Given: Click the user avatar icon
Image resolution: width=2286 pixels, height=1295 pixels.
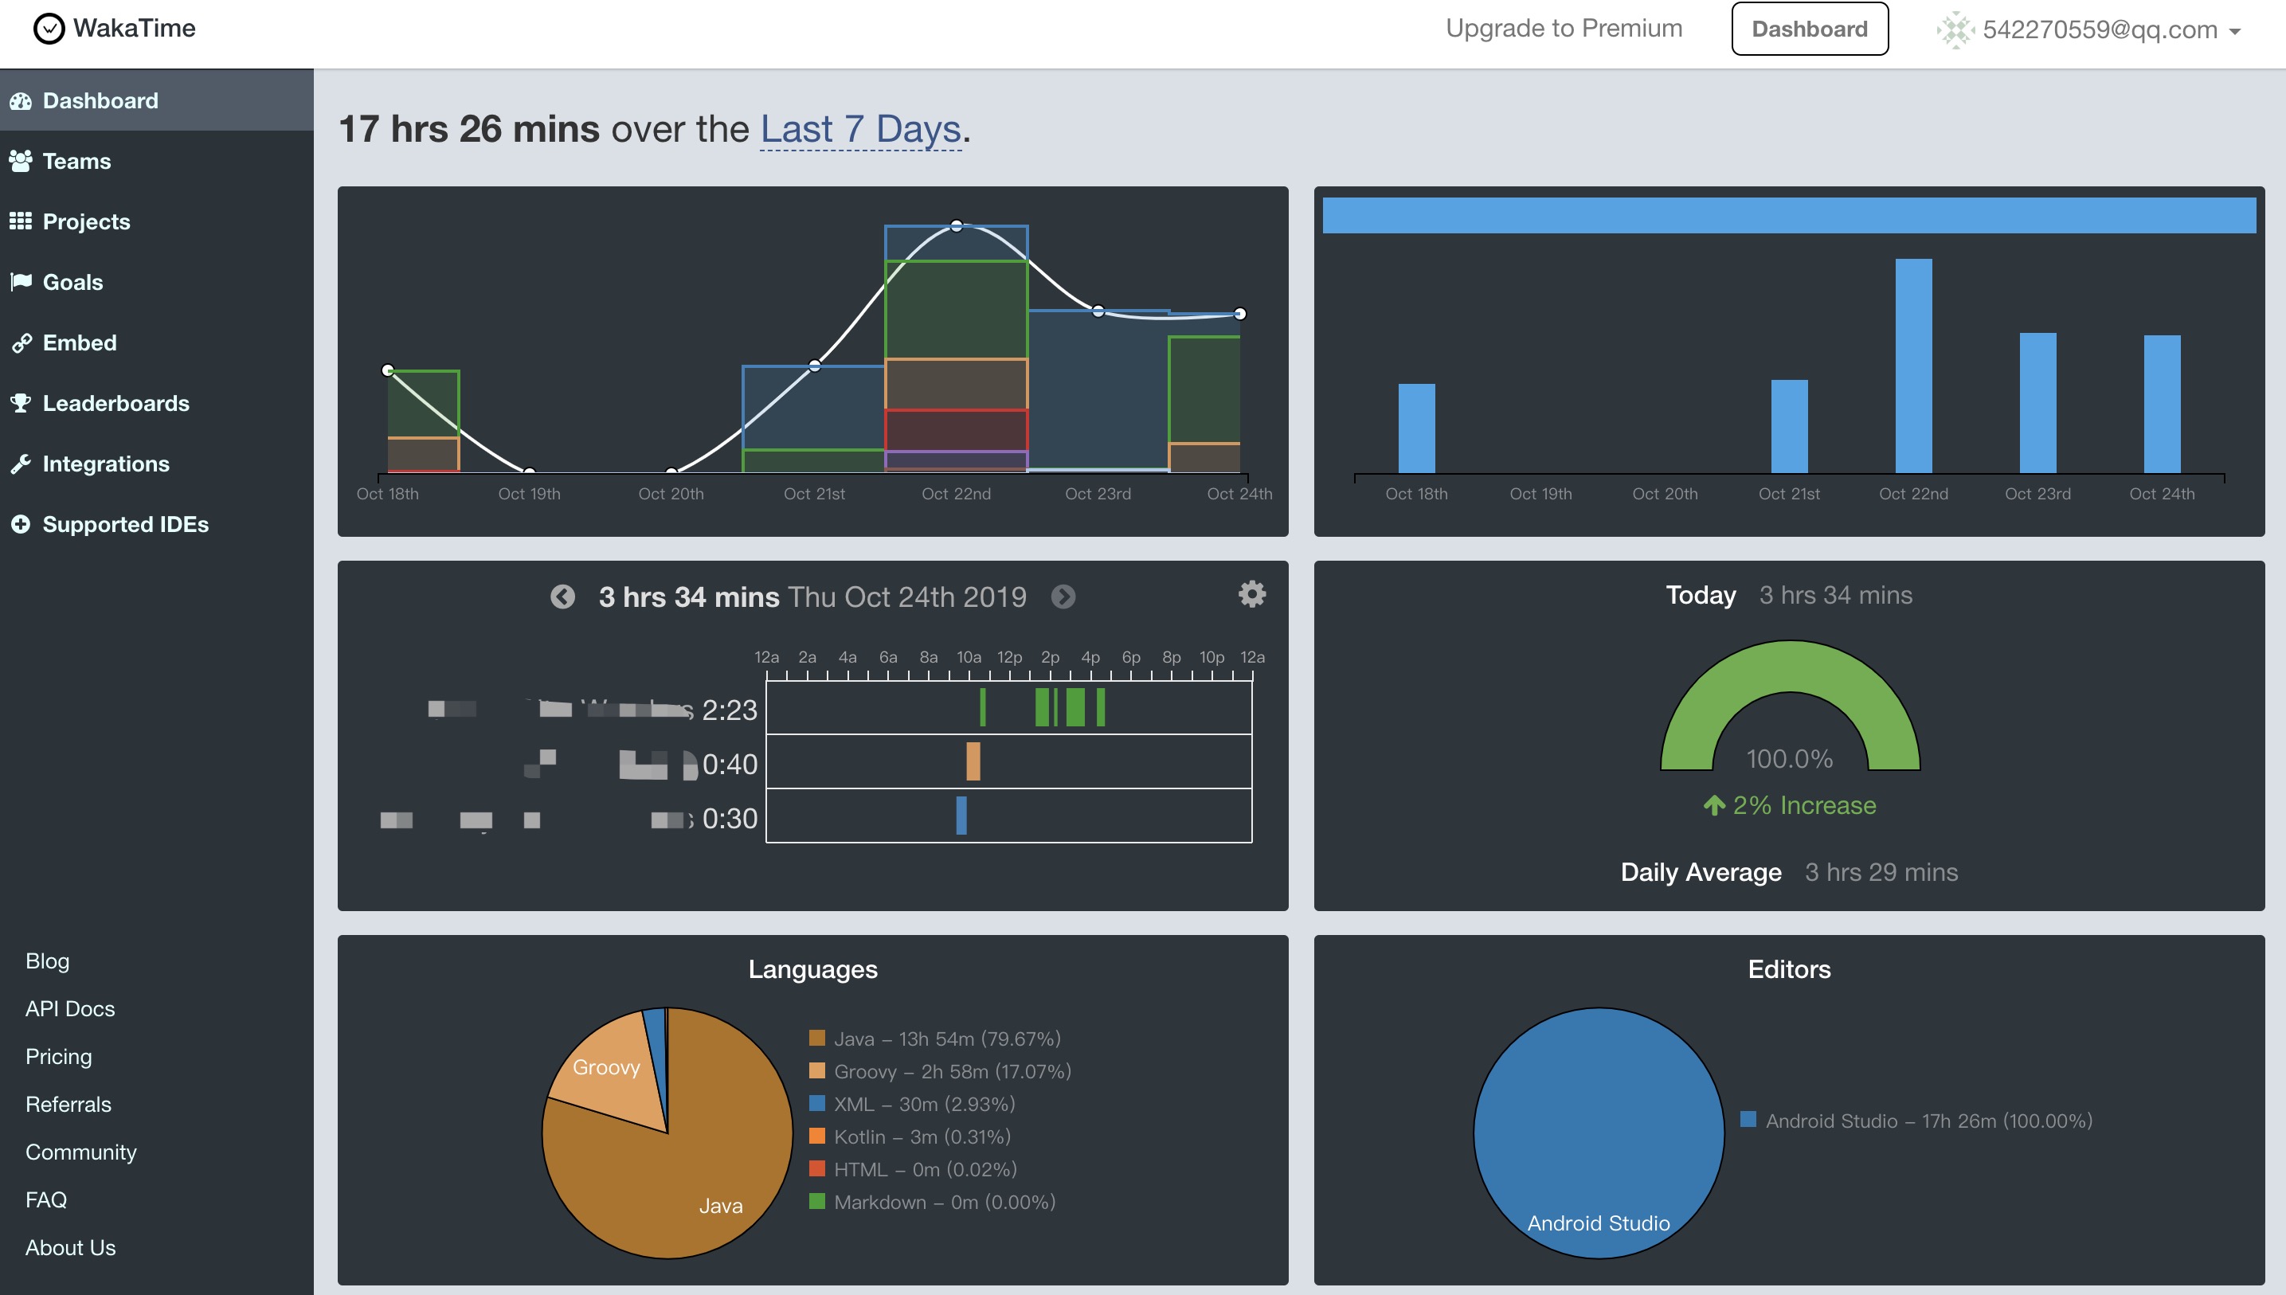Looking at the screenshot, I should pyautogui.click(x=1955, y=29).
